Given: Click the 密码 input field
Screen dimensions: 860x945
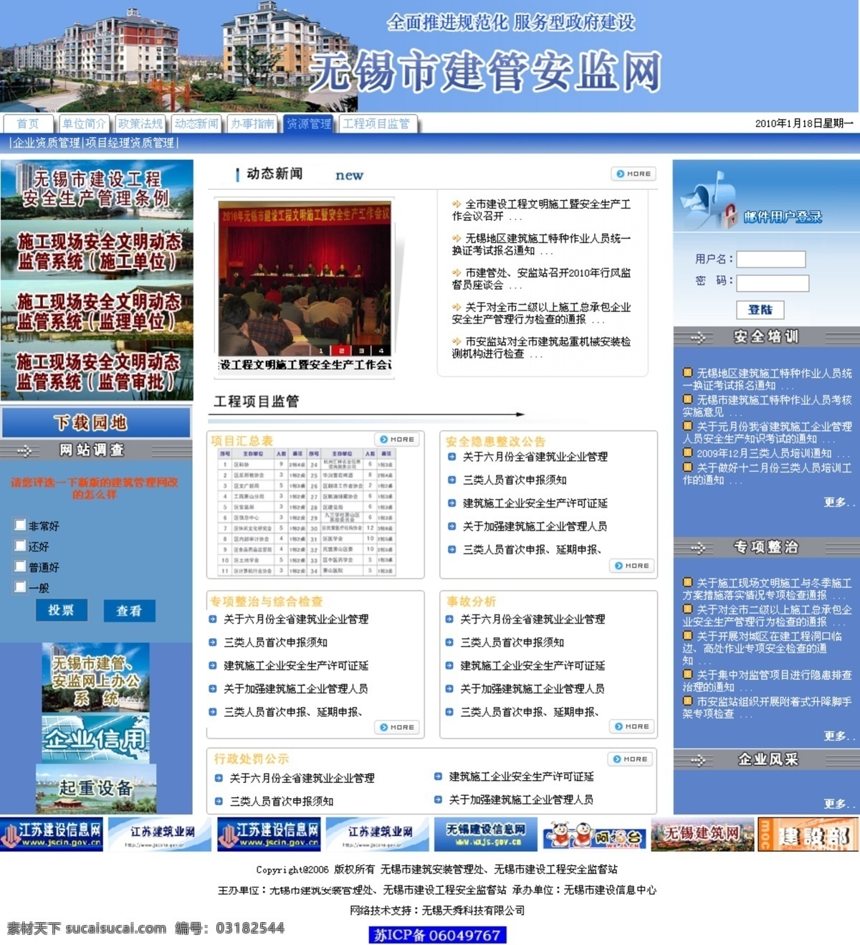Looking at the screenshot, I should click(773, 282).
